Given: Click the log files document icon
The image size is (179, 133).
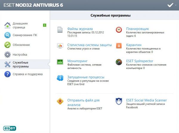Looking at the screenshot, I should pos(60,30).
